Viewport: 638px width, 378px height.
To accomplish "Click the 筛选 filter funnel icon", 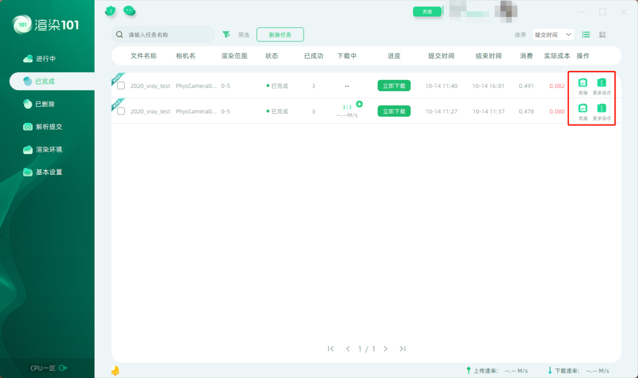I will coord(226,34).
